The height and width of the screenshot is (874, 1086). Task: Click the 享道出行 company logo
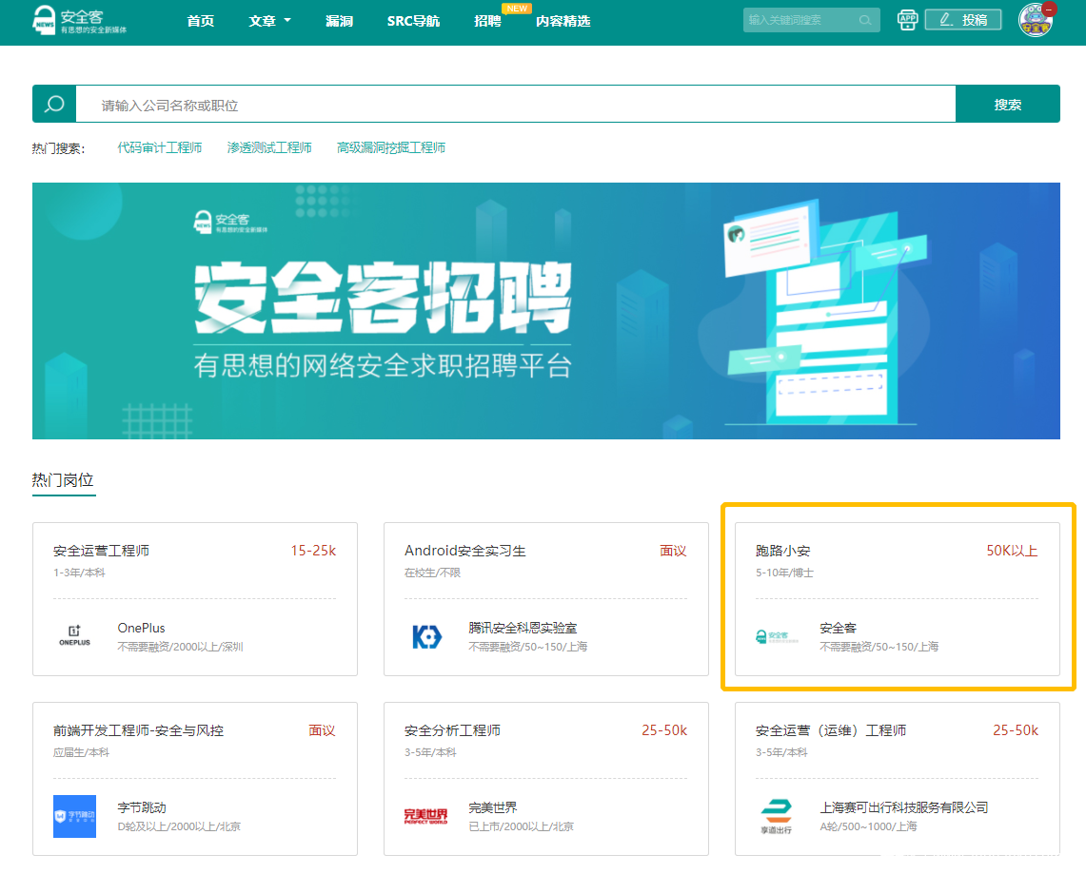tap(777, 816)
